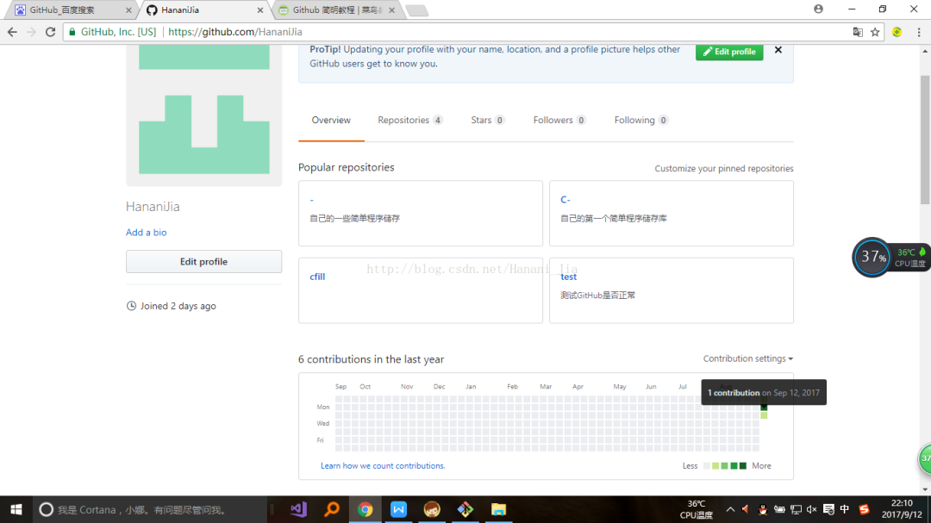Switch to the Overview tab

coord(331,120)
